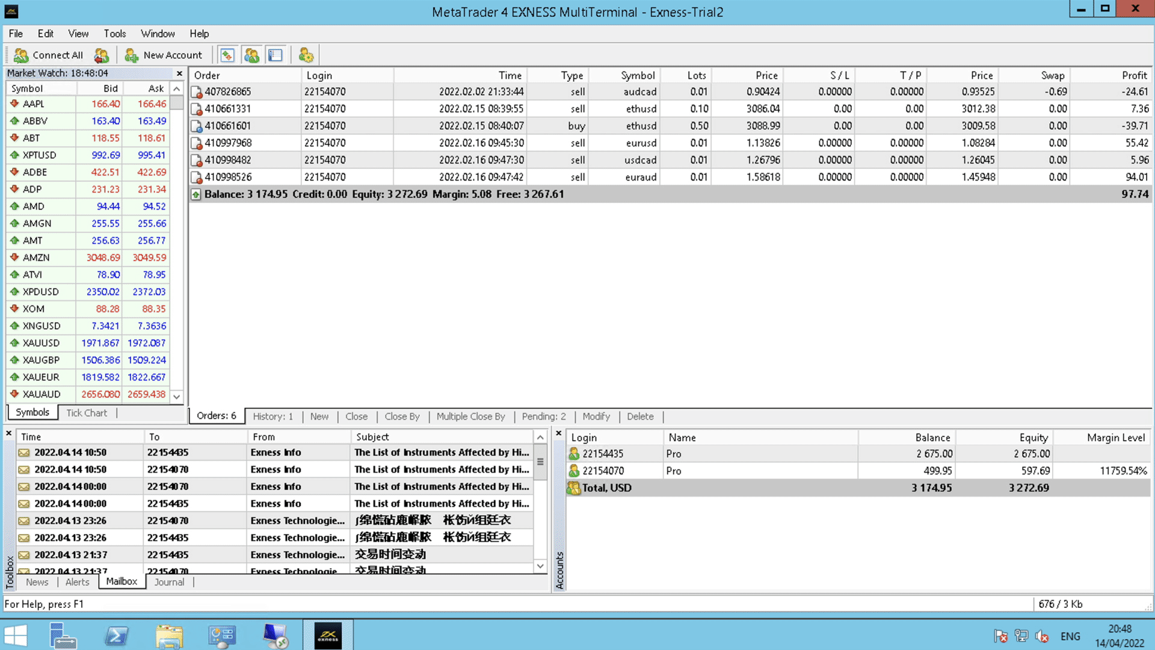Click the mailbox list down arrow

pos(540,566)
